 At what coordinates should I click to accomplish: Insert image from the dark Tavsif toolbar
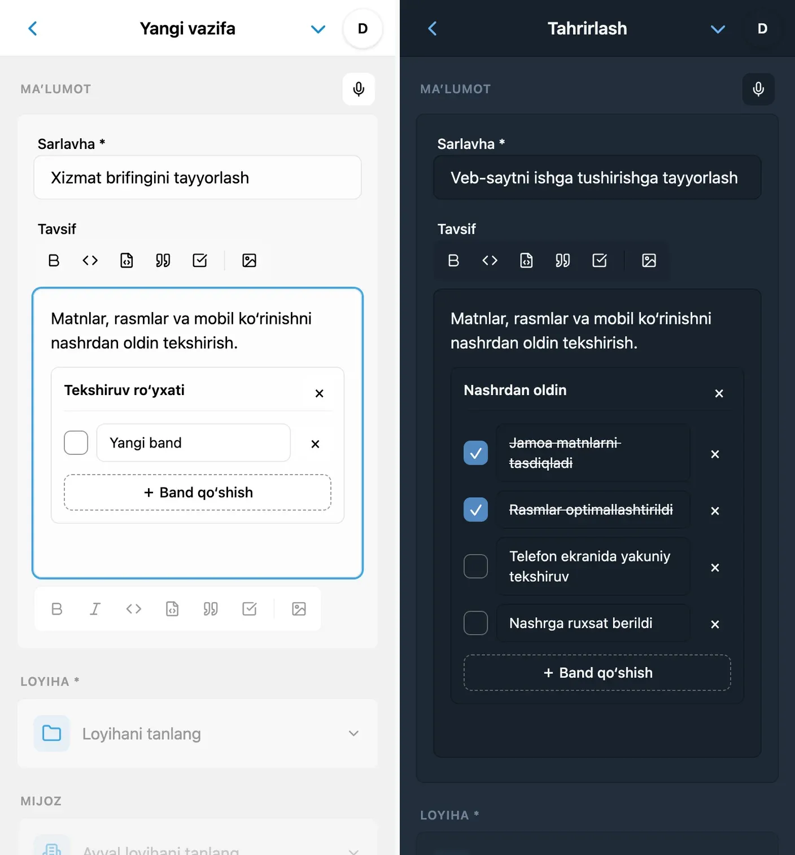coord(649,261)
